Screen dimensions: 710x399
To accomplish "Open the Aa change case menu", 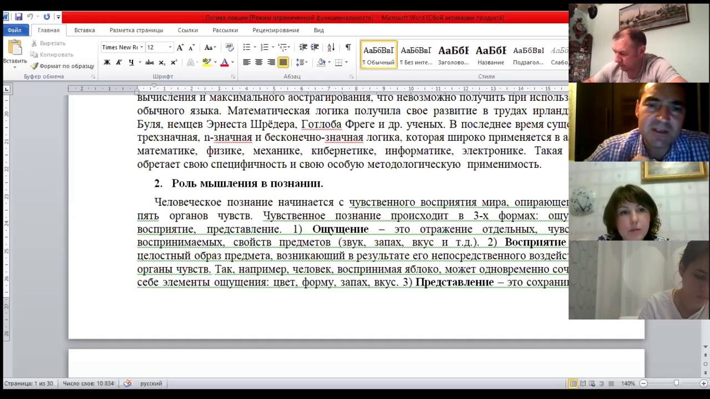I will (210, 47).
